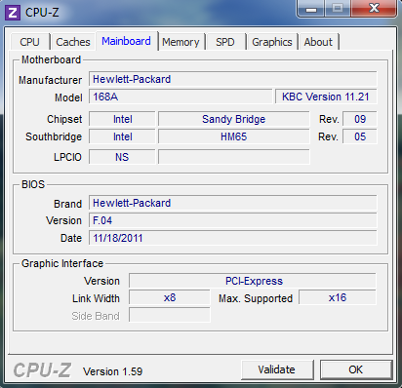Click the CPU-Z purple Z title icon

[x=13, y=13]
